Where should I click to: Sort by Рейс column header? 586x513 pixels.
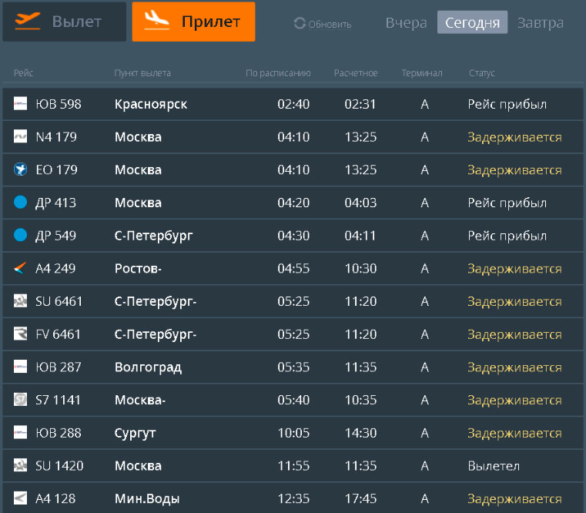click(24, 73)
